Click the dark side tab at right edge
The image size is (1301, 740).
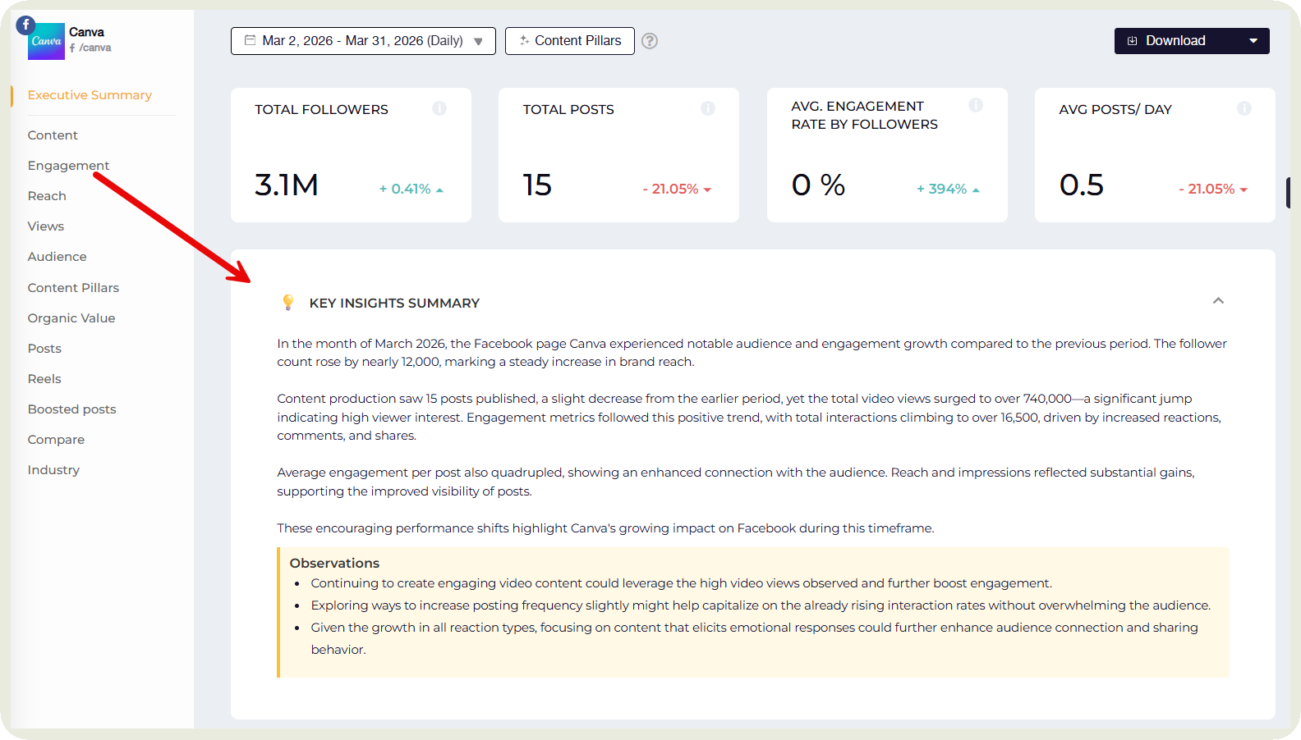1288,193
